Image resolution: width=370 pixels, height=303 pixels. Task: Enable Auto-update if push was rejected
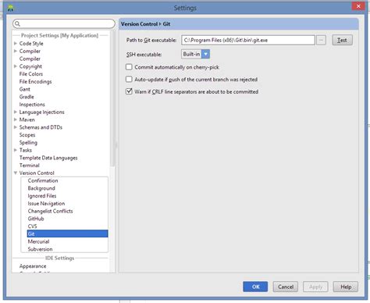129,79
